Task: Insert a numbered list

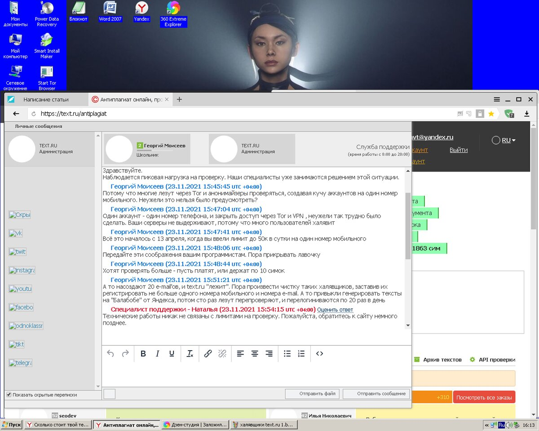Action: [301, 354]
